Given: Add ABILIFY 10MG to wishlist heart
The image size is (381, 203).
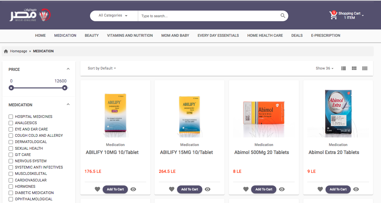Looking at the screenshot, I should [97, 189].
